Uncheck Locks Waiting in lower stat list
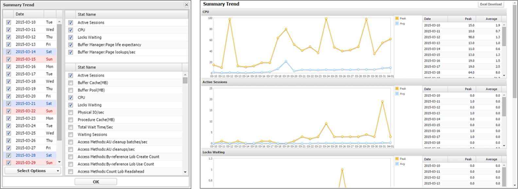 pyautogui.click(x=71, y=105)
